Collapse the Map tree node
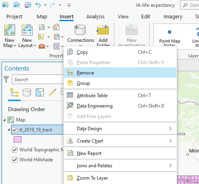The height and width of the screenshot is (184, 199). [x=5, y=120]
